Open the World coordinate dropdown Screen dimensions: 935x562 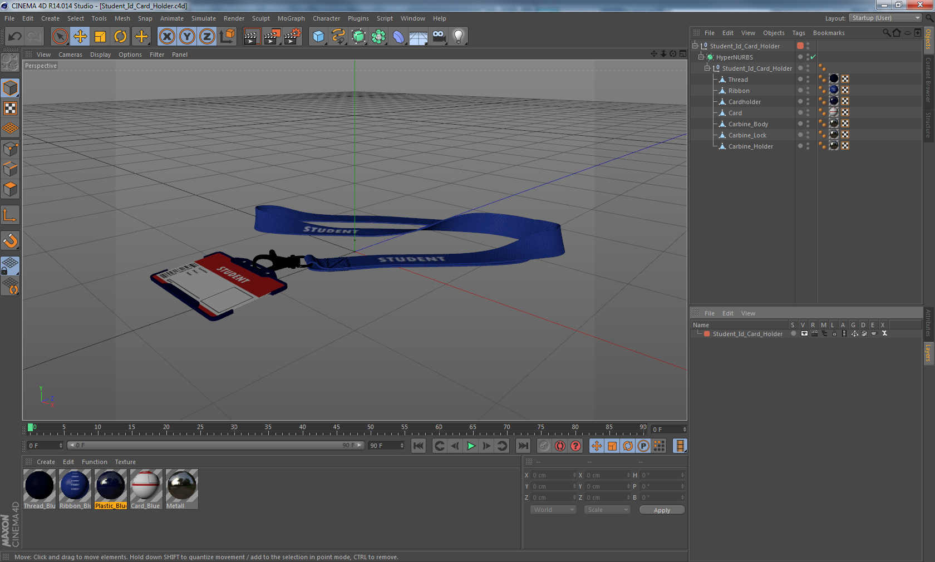(553, 510)
